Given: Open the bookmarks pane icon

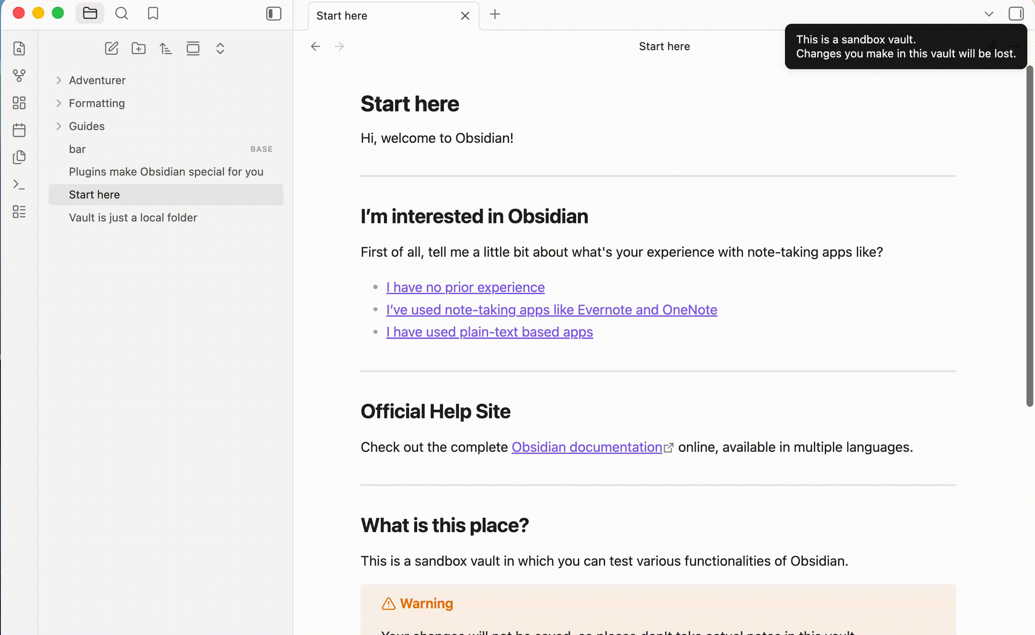Looking at the screenshot, I should 153,14.
